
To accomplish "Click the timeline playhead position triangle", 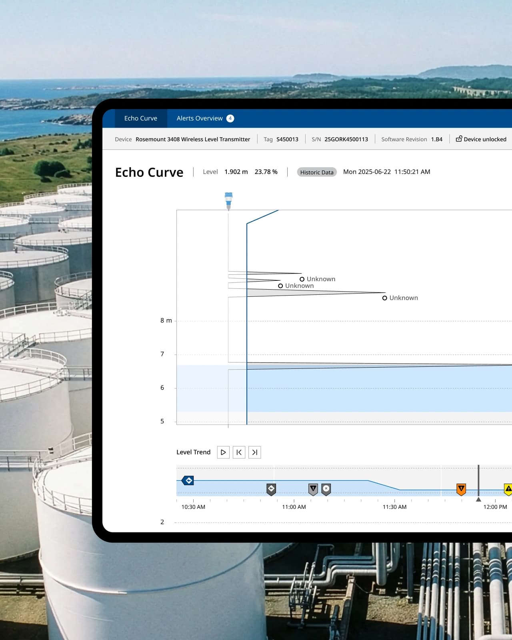I will [478, 499].
